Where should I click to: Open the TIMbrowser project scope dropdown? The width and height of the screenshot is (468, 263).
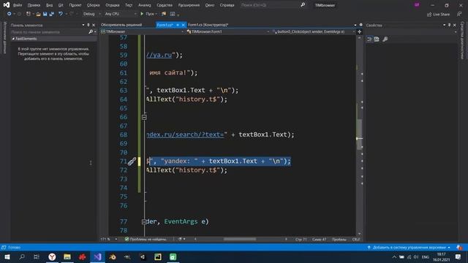coord(142,31)
